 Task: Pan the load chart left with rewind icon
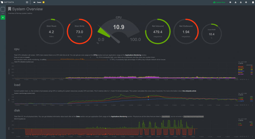(240, 105)
